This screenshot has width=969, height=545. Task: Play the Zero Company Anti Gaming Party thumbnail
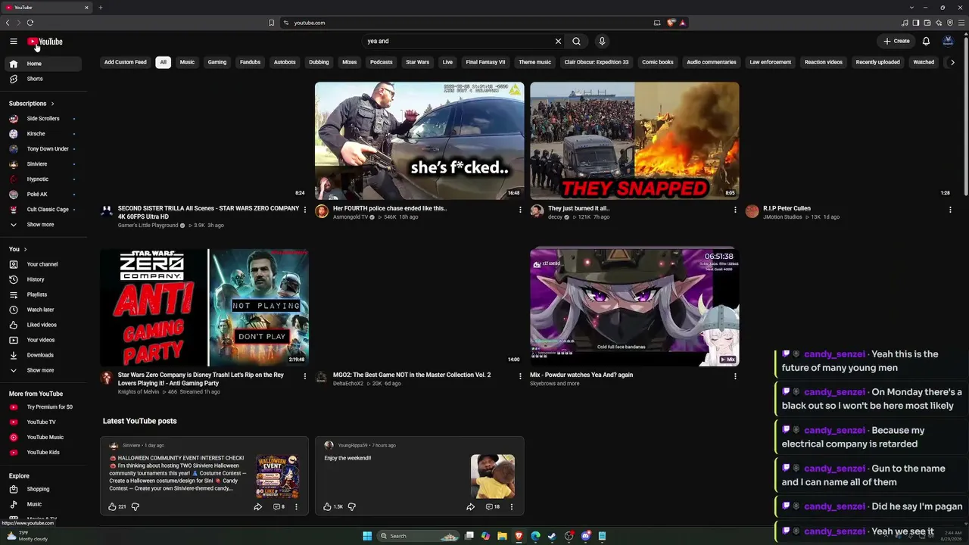point(204,307)
